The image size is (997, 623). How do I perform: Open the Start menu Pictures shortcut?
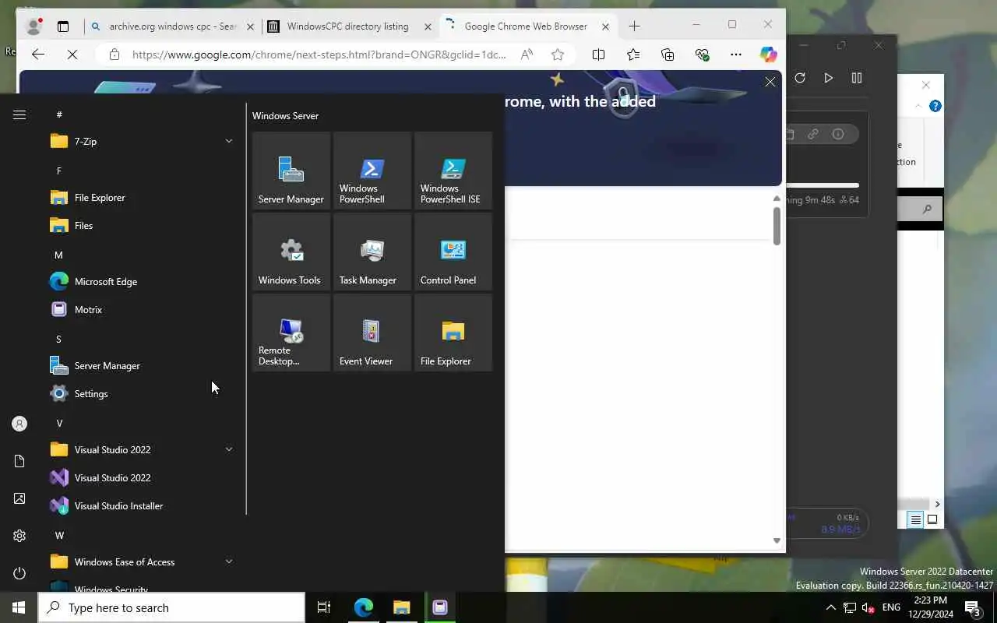coord(19,498)
